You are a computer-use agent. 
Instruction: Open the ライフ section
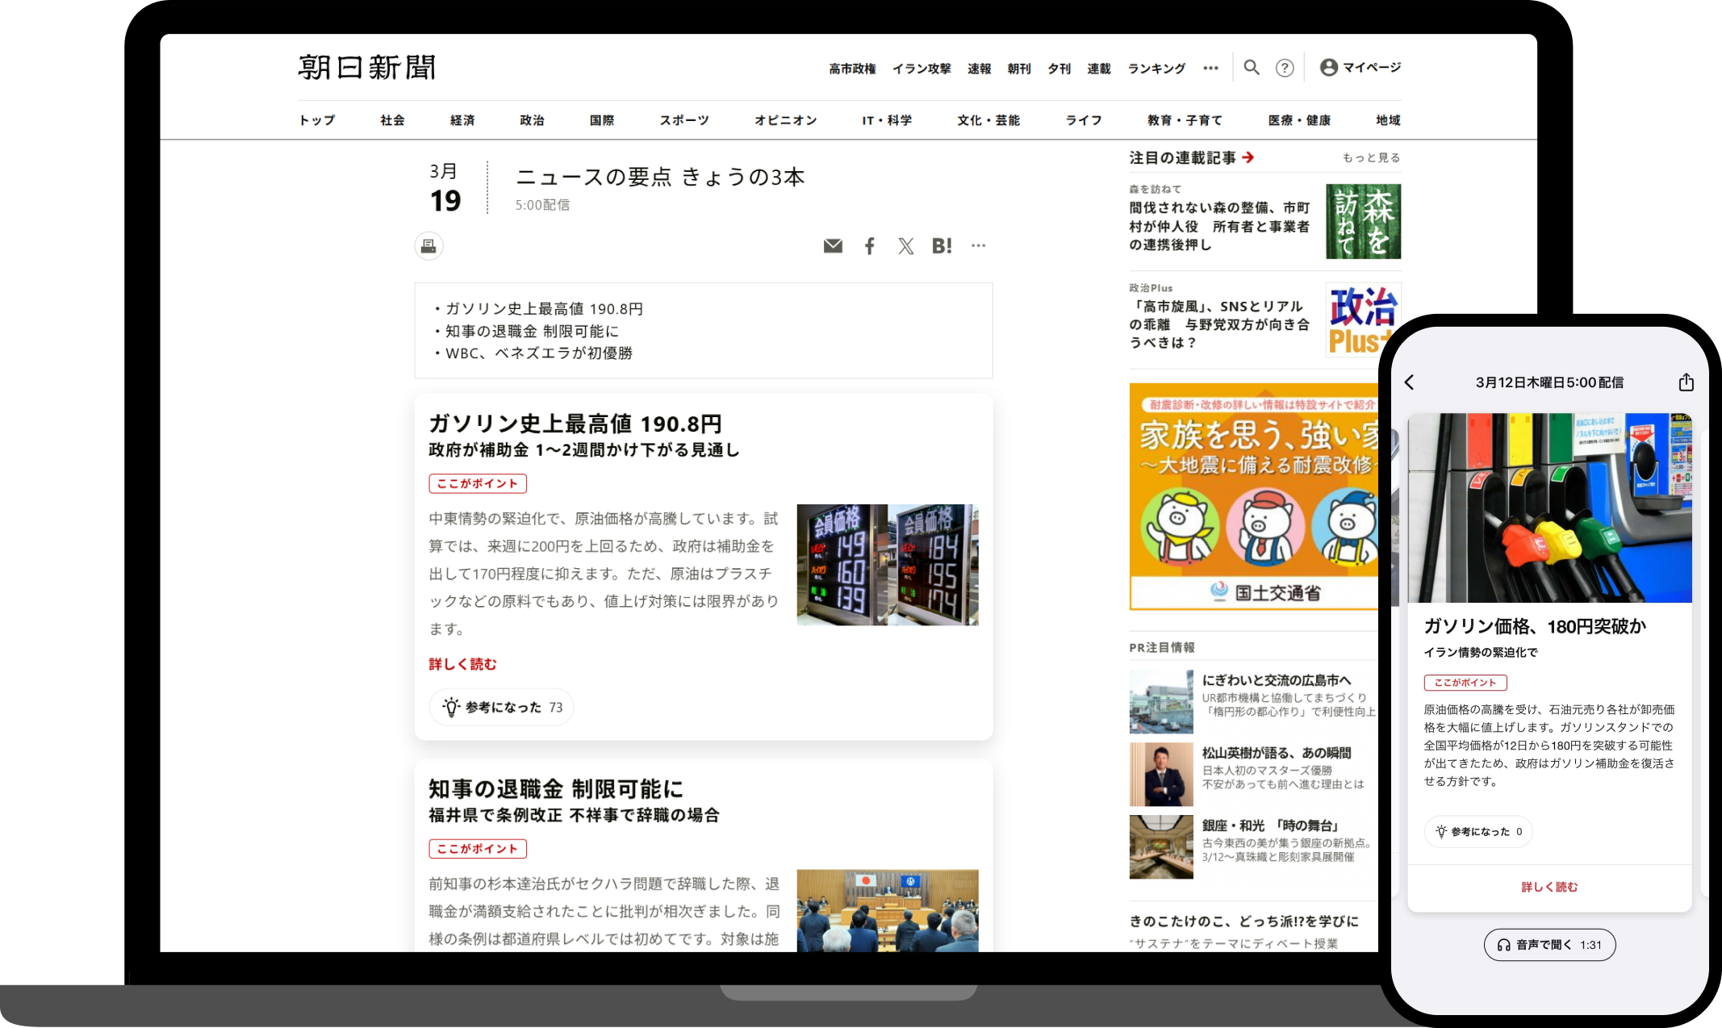coord(1084,120)
